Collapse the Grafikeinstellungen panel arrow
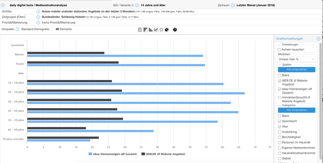 tap(319, 39)
